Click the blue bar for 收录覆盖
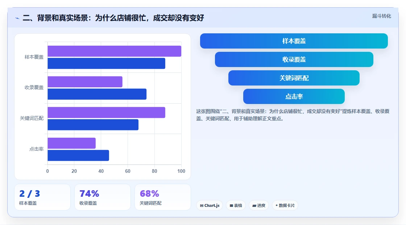 [x=97, y=94]
